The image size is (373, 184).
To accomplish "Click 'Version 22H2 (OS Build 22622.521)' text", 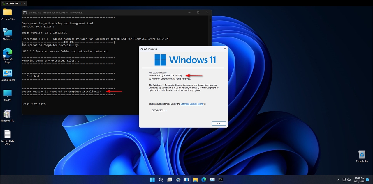I will 166,76.
